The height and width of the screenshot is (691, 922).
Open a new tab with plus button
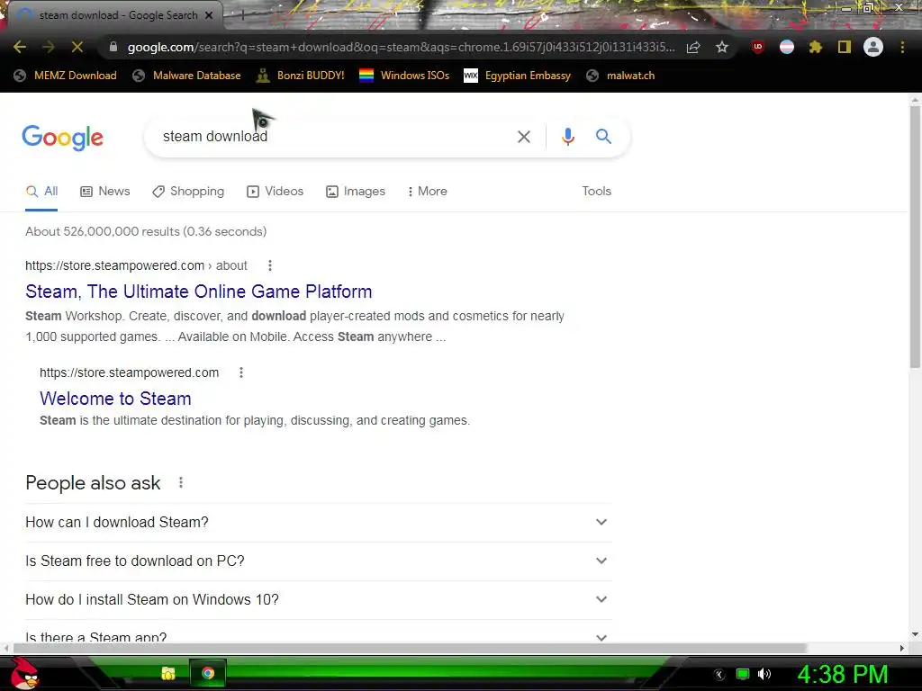click(241, 15)
